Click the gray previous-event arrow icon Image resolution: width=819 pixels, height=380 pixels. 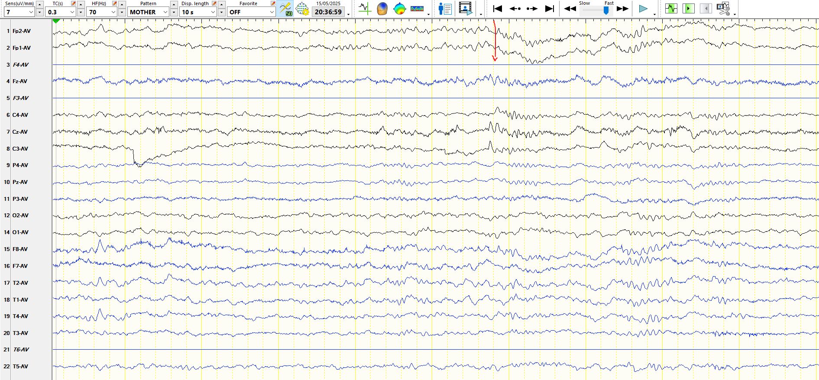[x=706, y=8]
